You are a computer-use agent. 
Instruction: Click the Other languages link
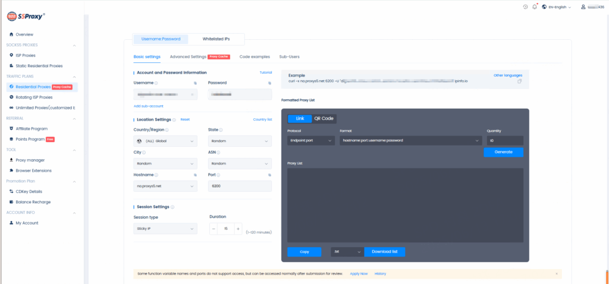click(508, 75)
